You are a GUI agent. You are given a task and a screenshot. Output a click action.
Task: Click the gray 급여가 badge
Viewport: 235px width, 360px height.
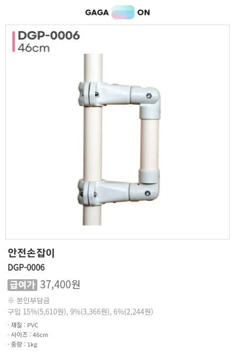22,285
